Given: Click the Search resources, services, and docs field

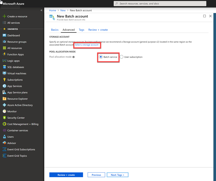Looking at the screenshot, I should (x=160, y=4).
